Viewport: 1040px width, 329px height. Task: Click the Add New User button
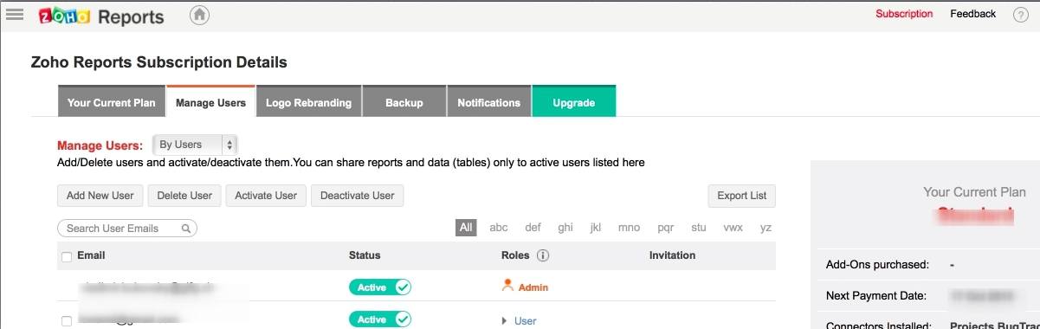[x=100, y=196]
